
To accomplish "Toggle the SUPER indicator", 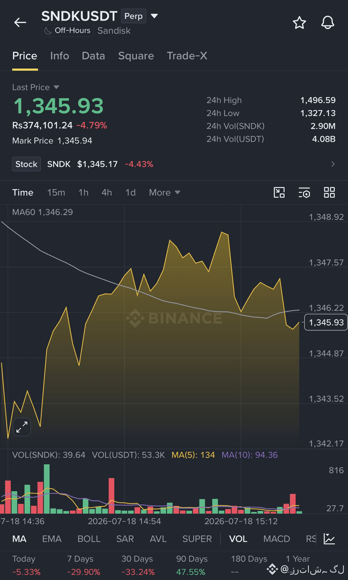I will pos(197,539).
